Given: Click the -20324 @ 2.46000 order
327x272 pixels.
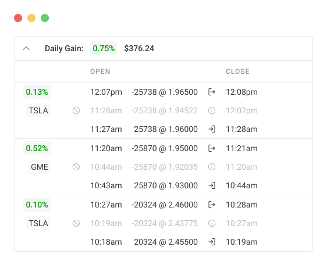Looking at the screenshot, I should (165, 205).
